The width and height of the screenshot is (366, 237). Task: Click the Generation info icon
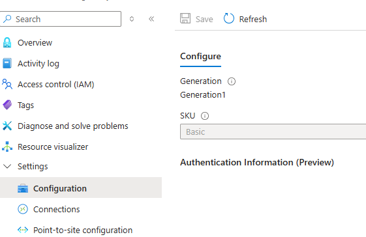[x=232, y=81]
